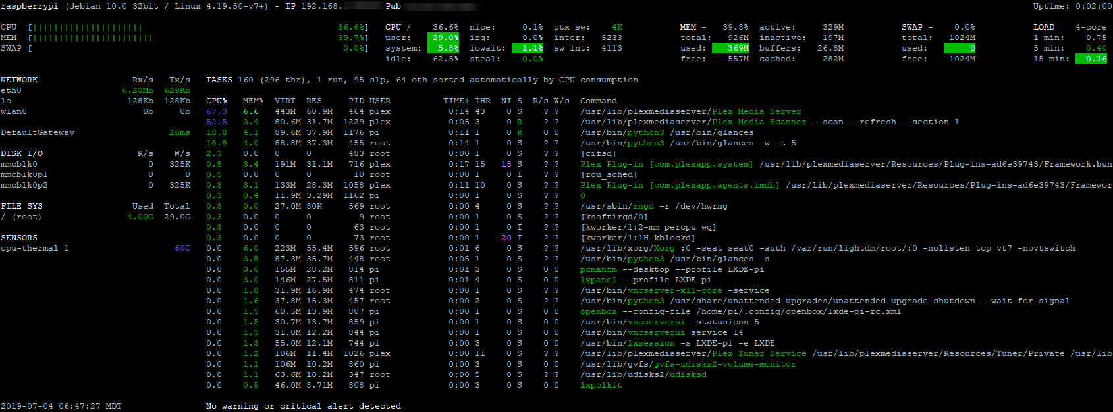Image resolution: width=1113 pixels, height=412 pixels.
Task: Click the 1 min load value 0.75
Action: tap(1097, 38)
